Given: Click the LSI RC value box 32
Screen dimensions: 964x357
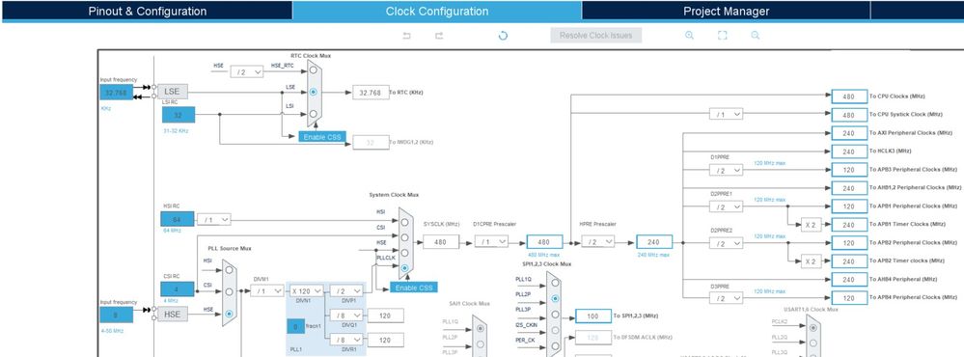Looking at the screenshot, I should pyautogui.click(x=179, y=115).
